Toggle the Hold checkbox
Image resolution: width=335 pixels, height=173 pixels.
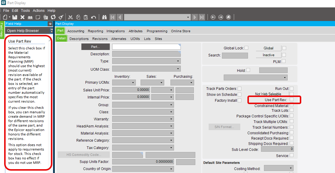tap(248, 70)
